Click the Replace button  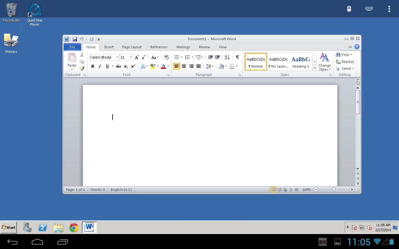(345, 62)
